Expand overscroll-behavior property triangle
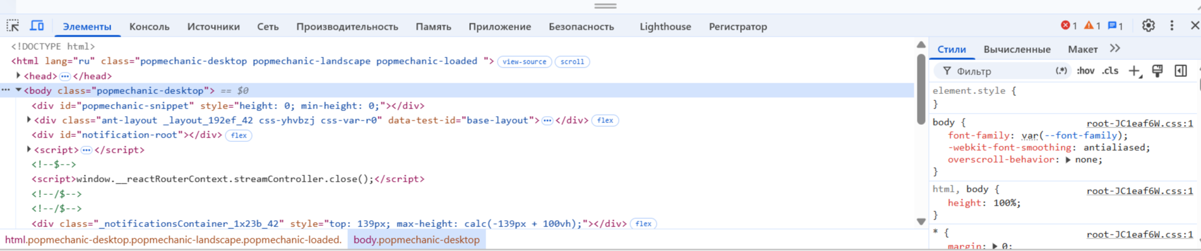 1068,160
